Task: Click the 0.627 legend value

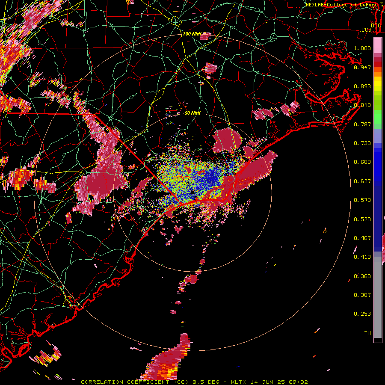Action: 362,181
